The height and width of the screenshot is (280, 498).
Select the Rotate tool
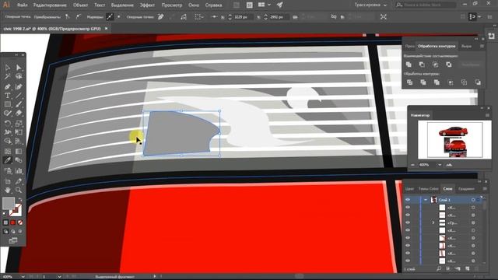tap(8, 123)
